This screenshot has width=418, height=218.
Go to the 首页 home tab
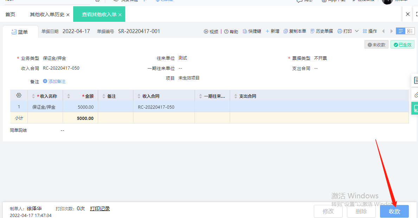pos(10,14)
